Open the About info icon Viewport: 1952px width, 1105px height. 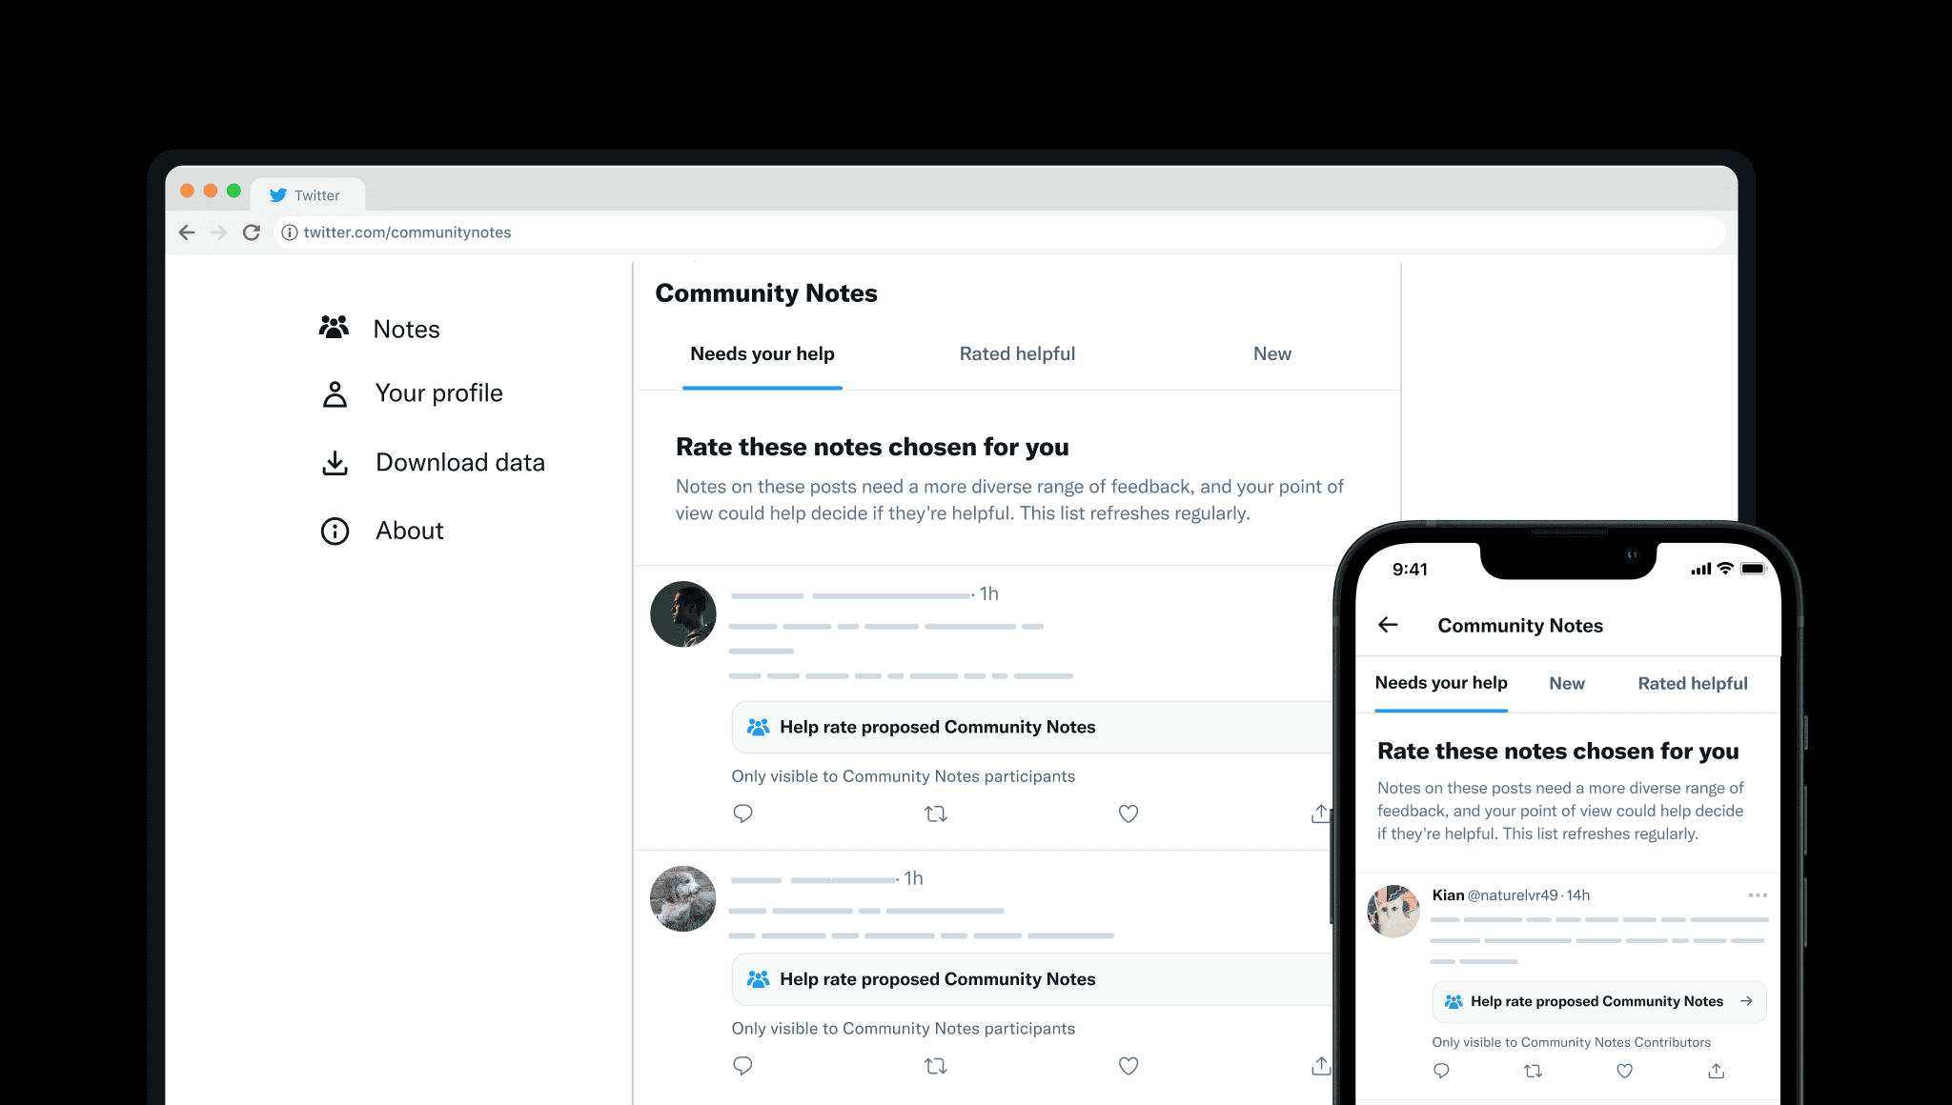335,531
